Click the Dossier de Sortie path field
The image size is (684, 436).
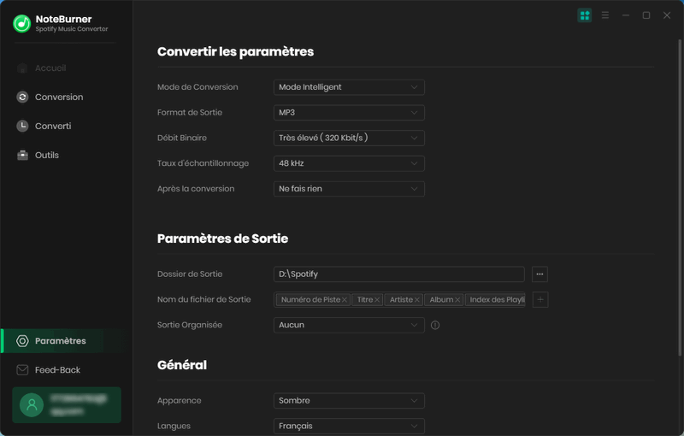pyautogui.click(x=398, y=274)
